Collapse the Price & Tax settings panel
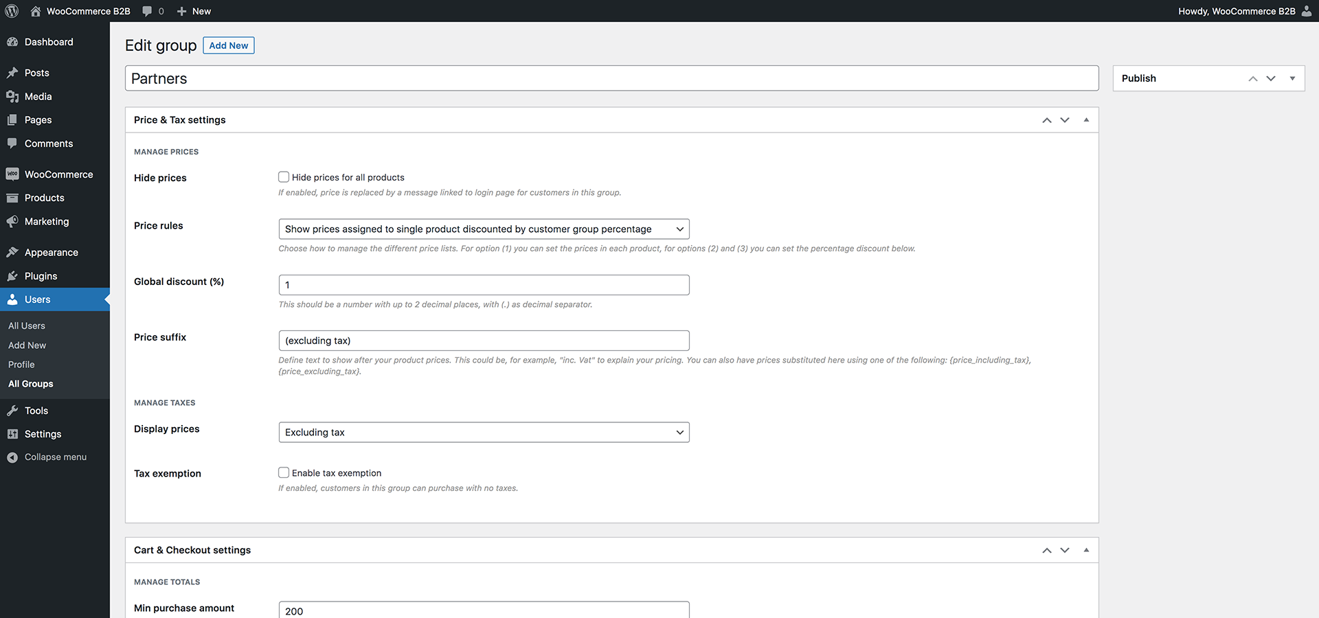The image size is (1319, 618). click(x=1086, y=120)
